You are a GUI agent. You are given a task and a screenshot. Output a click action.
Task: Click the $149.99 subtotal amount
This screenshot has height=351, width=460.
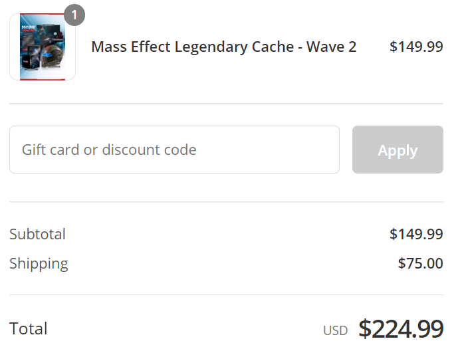coord(416,234)
